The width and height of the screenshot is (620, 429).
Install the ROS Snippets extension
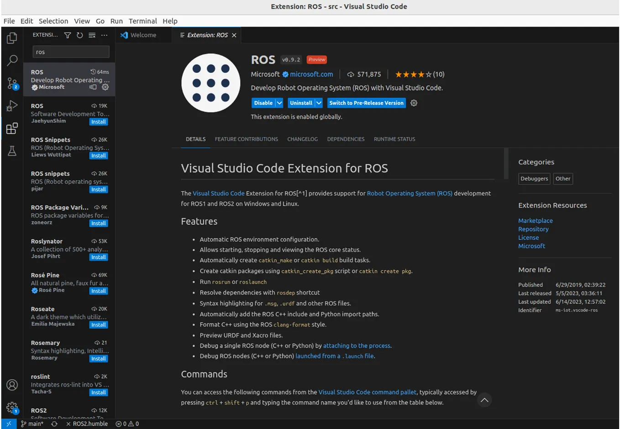[x=99, y=155]
